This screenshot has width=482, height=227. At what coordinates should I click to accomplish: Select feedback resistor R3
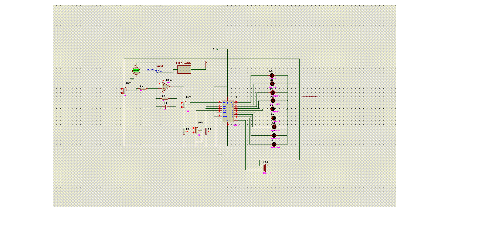[165, 98]
